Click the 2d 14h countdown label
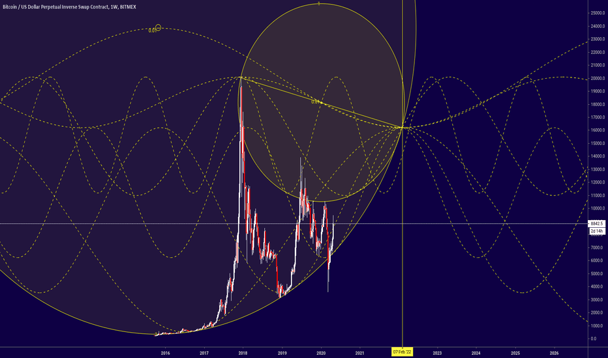 (597, 231)
